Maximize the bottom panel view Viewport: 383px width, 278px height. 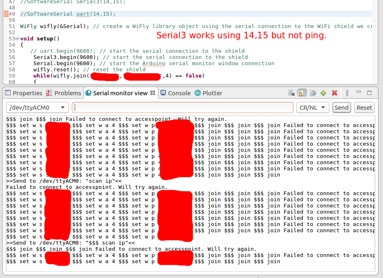pos(369,93)
